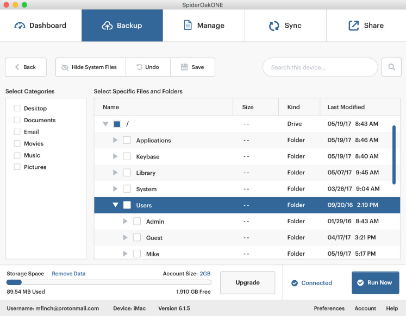The image size is (406, 316).
Task: Click the Version 6.1.5 status text
Action: 174,308
